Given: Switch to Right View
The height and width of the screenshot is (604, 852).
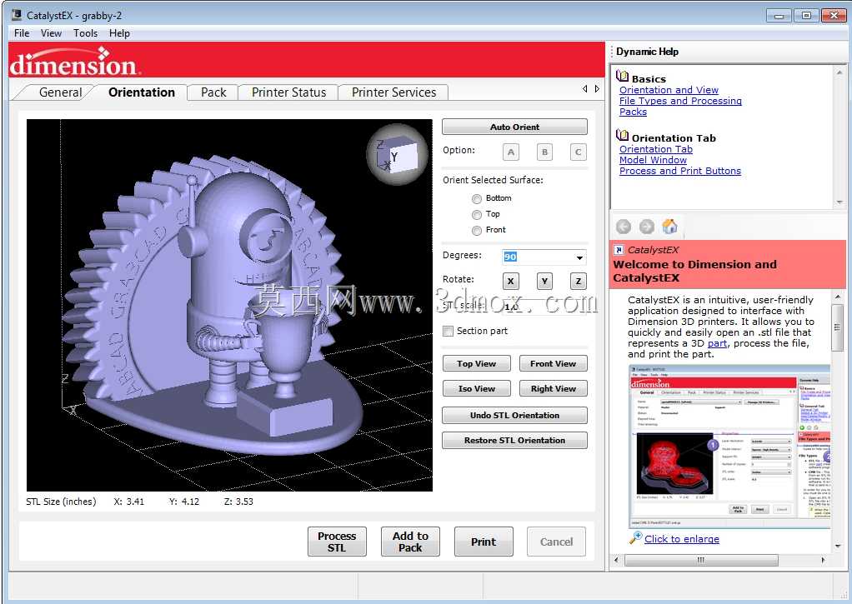Looking at the screenshot, I should coord(554,388).
